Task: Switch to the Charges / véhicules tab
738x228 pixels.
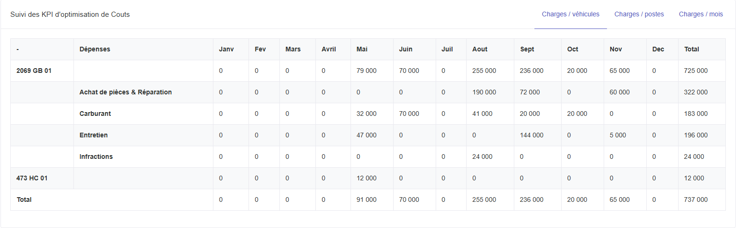Action: click(570, 14)
